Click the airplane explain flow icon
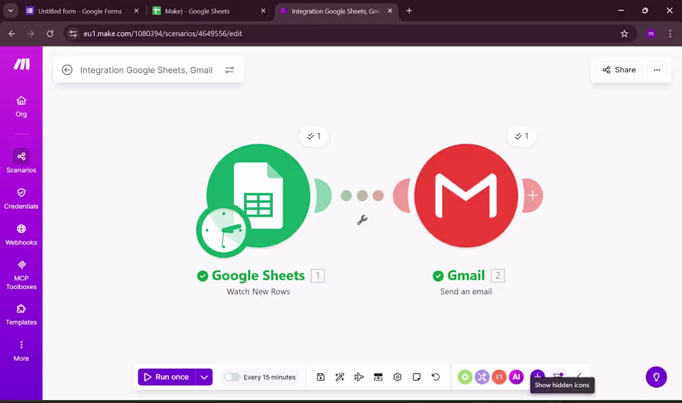 pos(359,377)
